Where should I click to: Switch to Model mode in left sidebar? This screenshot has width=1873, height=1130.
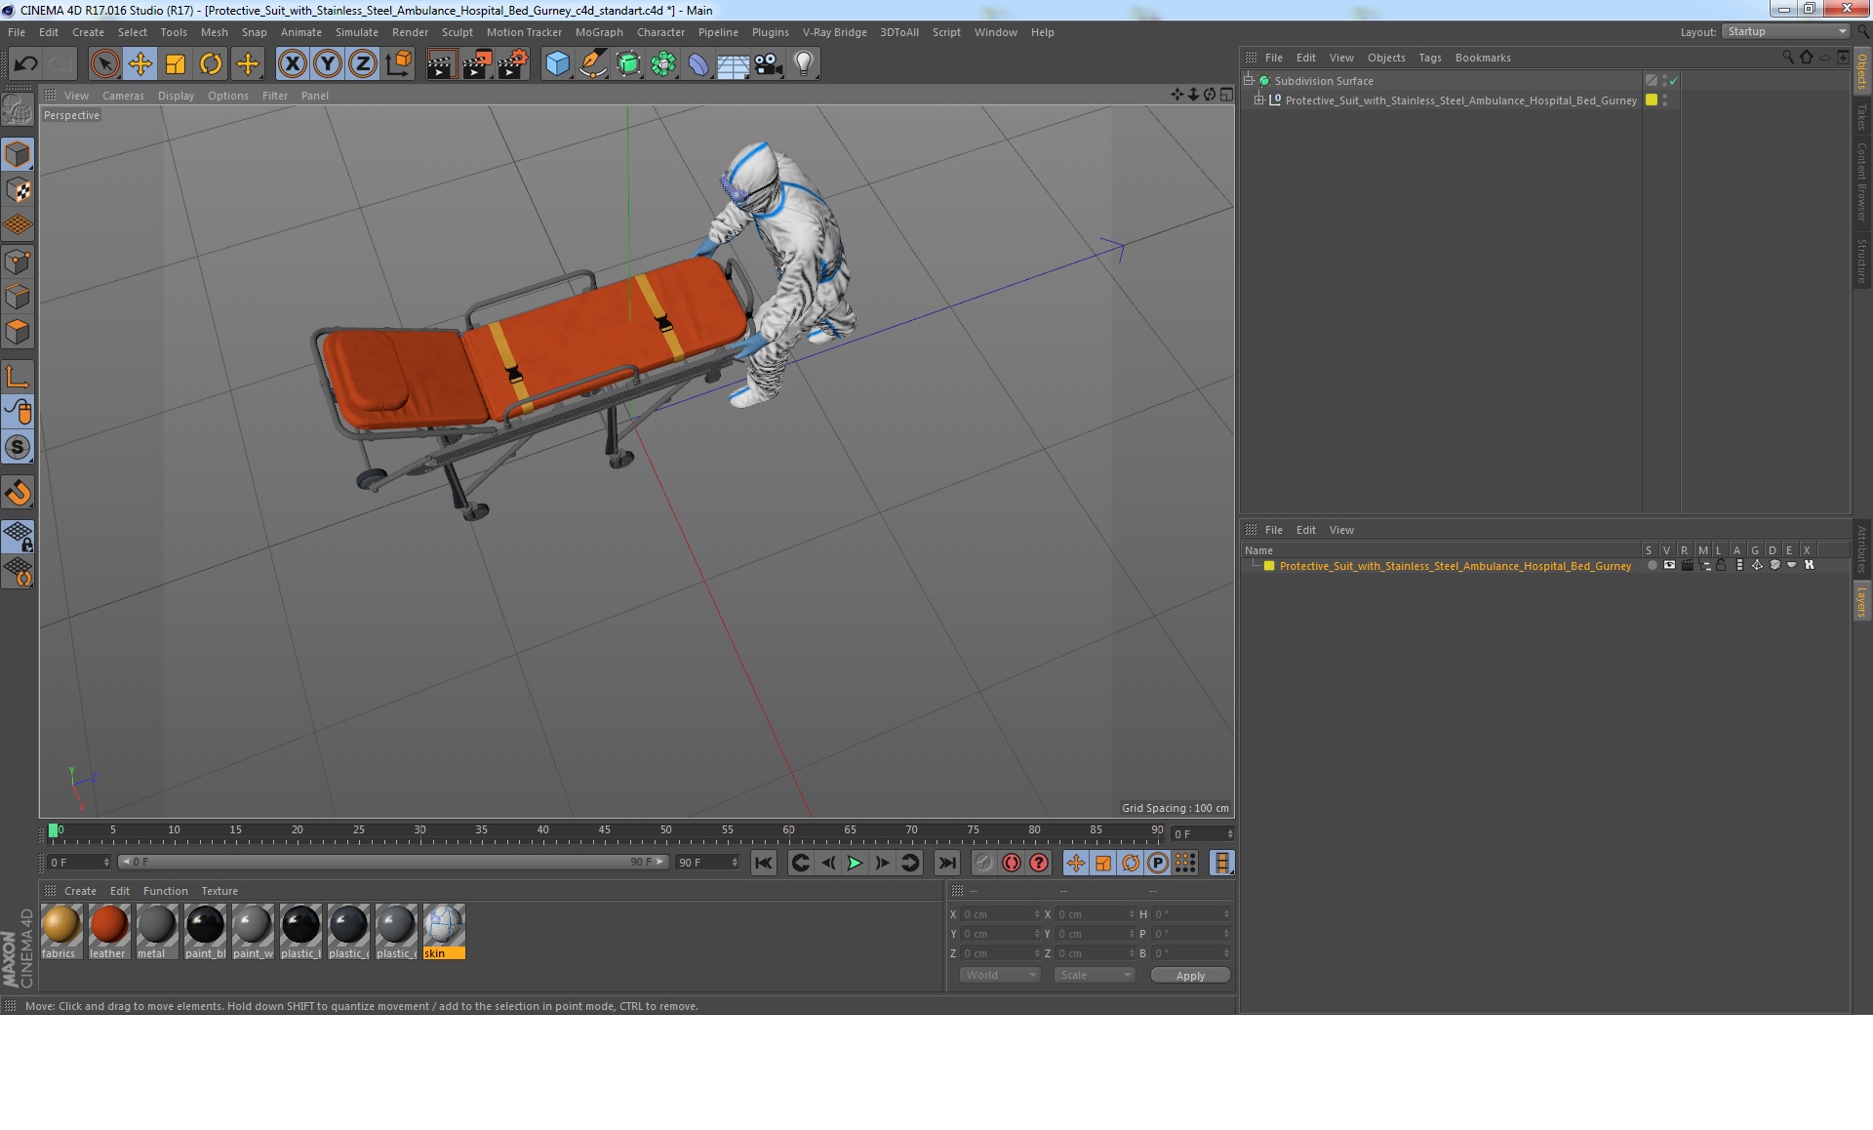coord(18,154)
